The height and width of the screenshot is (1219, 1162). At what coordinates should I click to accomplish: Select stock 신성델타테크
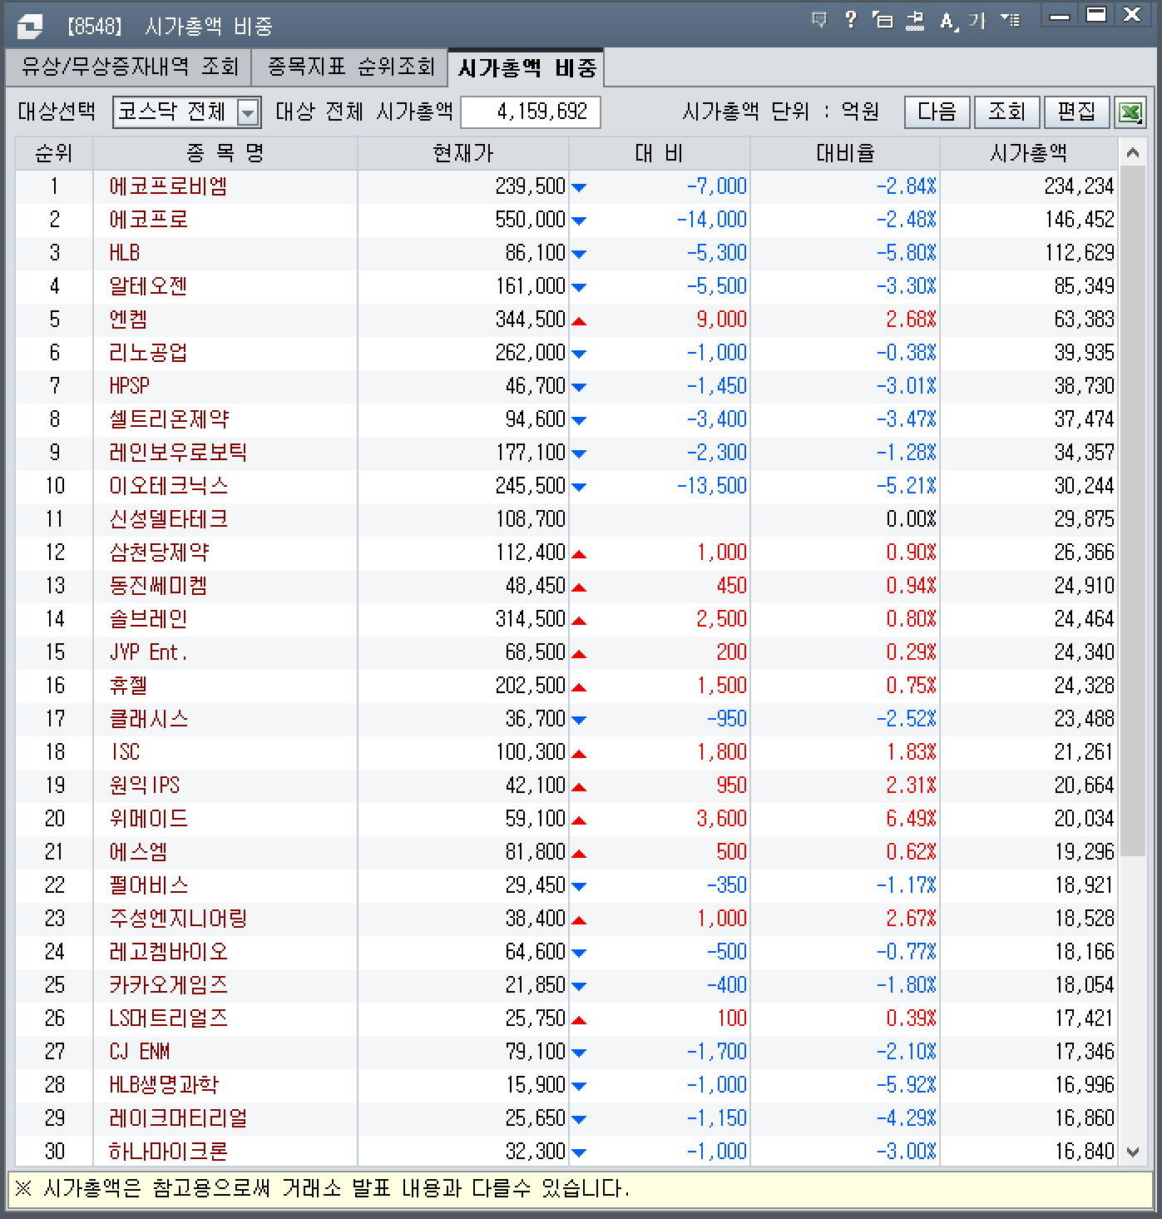pos(168,519)
